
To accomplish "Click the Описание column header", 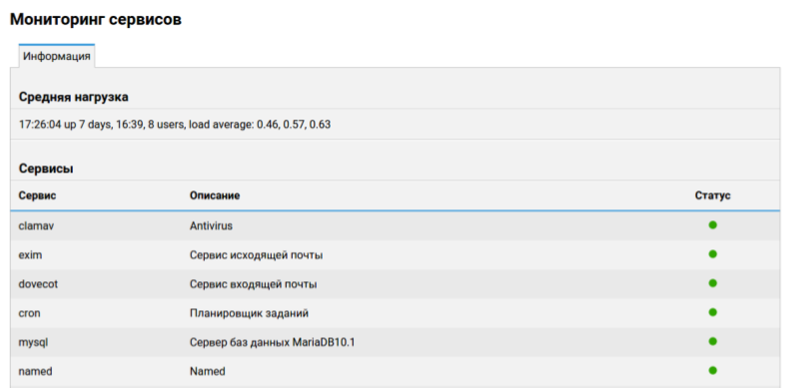I will coord(215,195).
